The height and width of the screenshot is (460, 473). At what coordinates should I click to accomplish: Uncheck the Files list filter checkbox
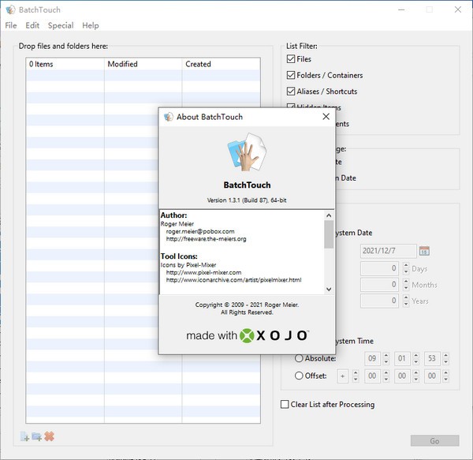(x=291, y=59)
